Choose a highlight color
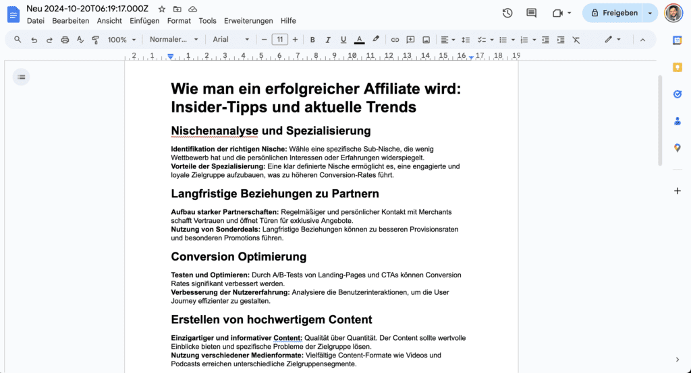691x373 pixels. click(375, 40)
